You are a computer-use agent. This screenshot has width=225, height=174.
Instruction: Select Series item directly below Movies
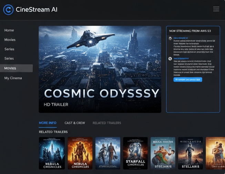click(9, 49)
